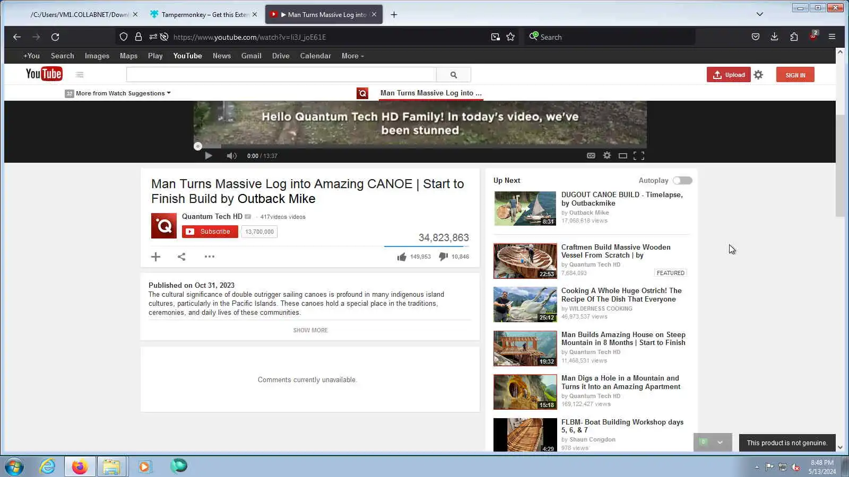
Task: Open DUGOUT CANOE BUILD video title link
Action: point(622,199)
